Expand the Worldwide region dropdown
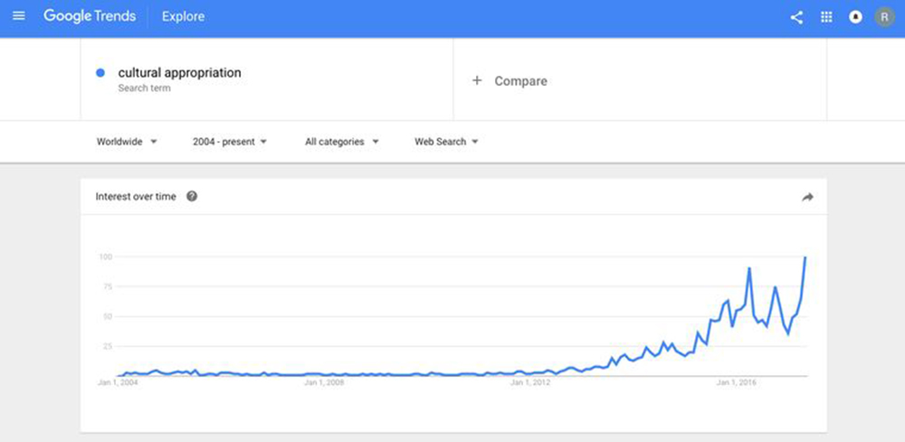This screenshot has width=905, height=442. tap(127, 142)
